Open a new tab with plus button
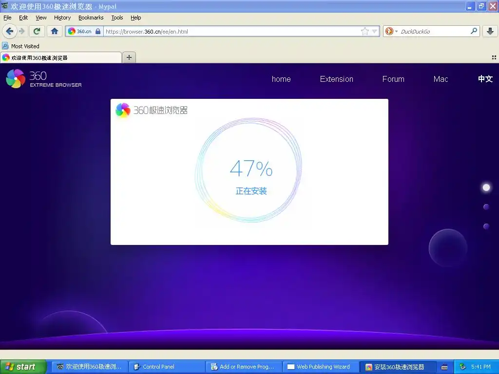 pyautogui.click(x=129, y=57)
